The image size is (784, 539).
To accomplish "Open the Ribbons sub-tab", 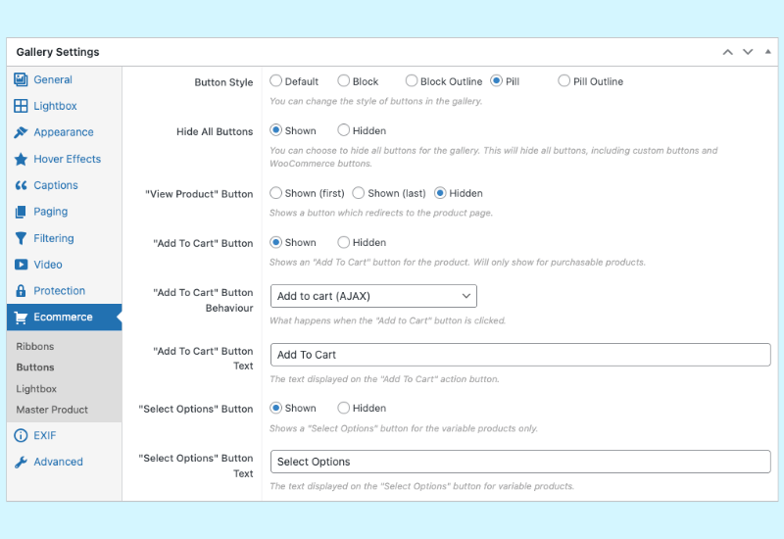I will point(35,346).
